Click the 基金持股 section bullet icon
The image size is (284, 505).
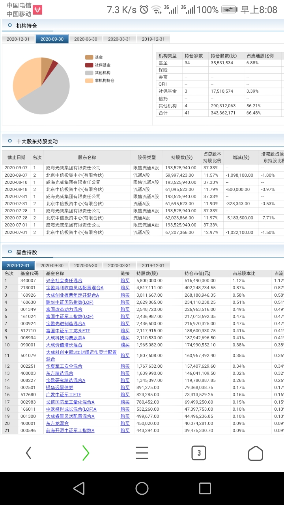(x=10, y=251)
